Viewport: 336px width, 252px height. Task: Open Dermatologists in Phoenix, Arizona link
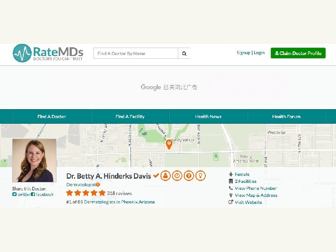tap(119, 202)
